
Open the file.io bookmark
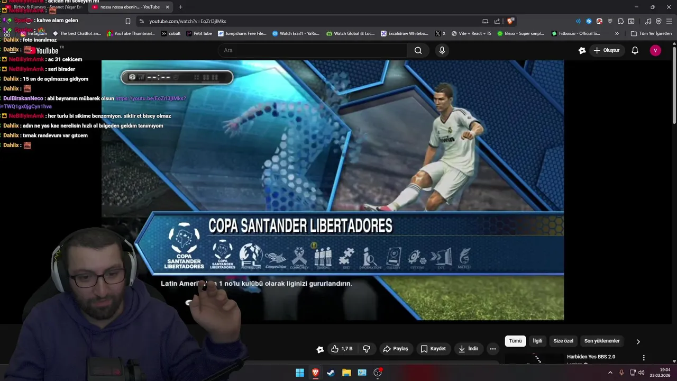click(x=520, y=33)
